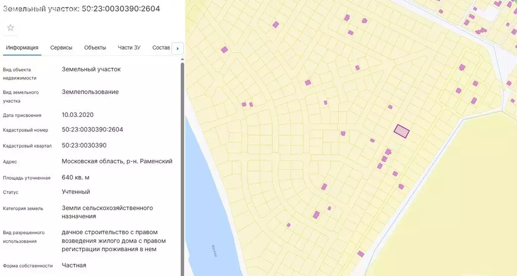The height and width of the screenshot is (276, 517).
Task: Click the Кадастровый квартал field label
Action: pyautogui.click(x=27, y=146)
